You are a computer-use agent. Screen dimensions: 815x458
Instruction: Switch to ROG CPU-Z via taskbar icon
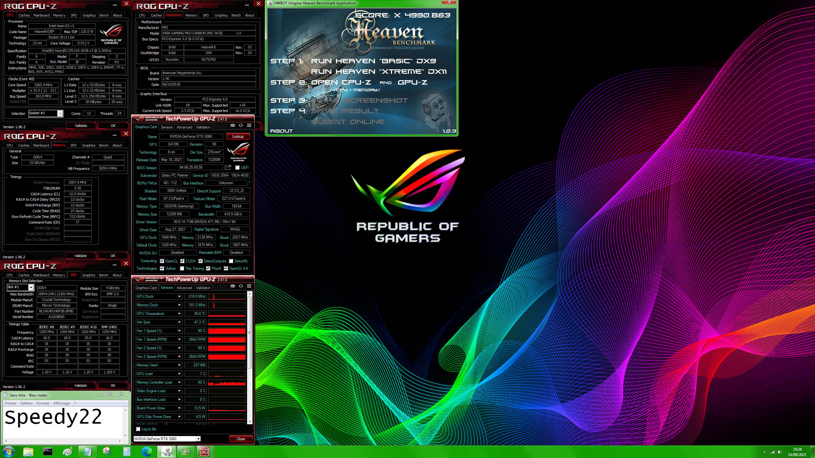click(x=205, y=452)
